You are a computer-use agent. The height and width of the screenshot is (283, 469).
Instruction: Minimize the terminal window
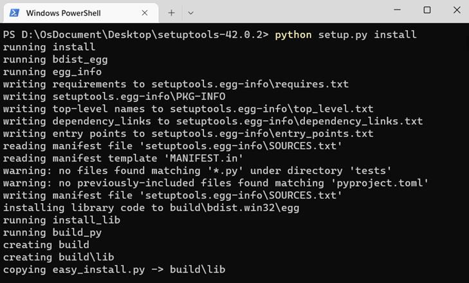pyautogui.click(x=396, y=10)
